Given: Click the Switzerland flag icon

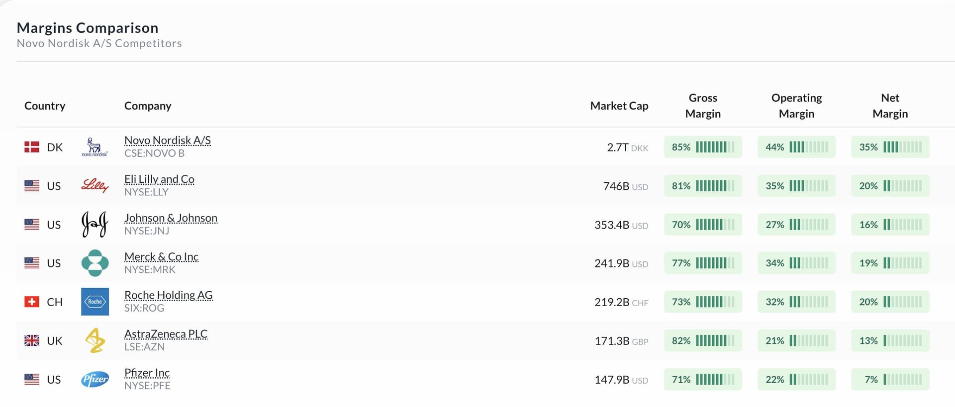Looking at the screenshot, I should [32, 302].
